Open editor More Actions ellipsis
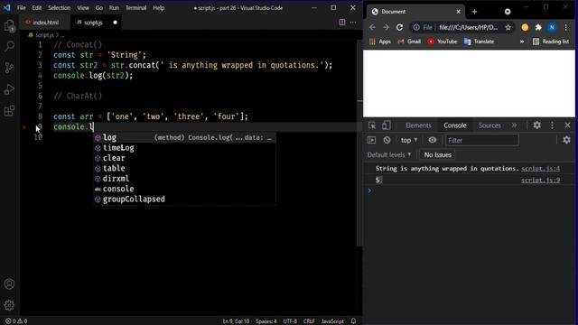The height and width of the screenshot is (325, 578). point(353,23)
